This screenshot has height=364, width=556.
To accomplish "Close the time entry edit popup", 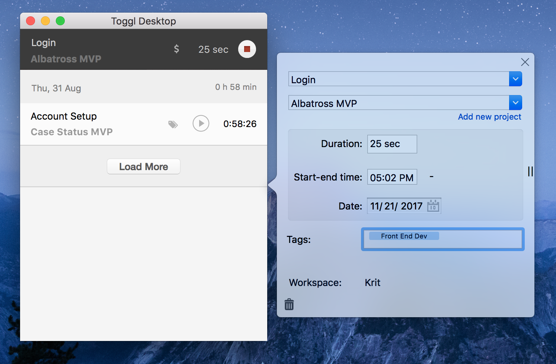I will [525, 62].
